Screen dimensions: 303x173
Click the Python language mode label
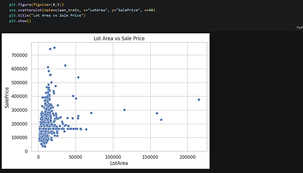[299, 27]
